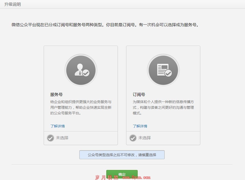Click the green 确定 confirm button
Image resolution: width=245 pixels, height=180 pixels.
point(122,174)
